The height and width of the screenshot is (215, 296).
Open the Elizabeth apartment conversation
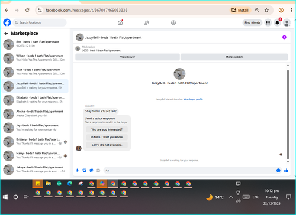(x=35, y=100)
